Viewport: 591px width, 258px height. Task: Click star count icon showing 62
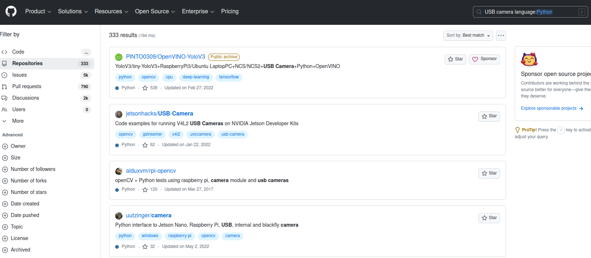click(x=145, y=145)
